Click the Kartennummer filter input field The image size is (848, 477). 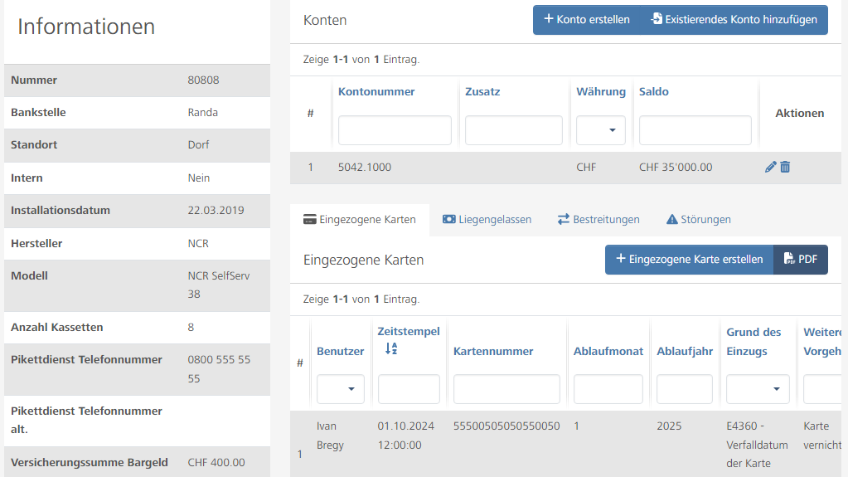(506, 389)
